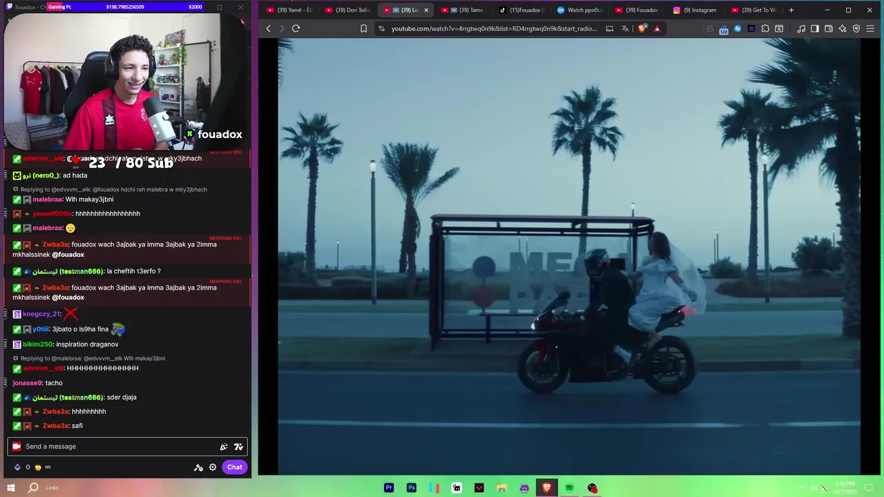
Task: Click the 'inspiration draganov' chat message
Action: coord(87,344)
